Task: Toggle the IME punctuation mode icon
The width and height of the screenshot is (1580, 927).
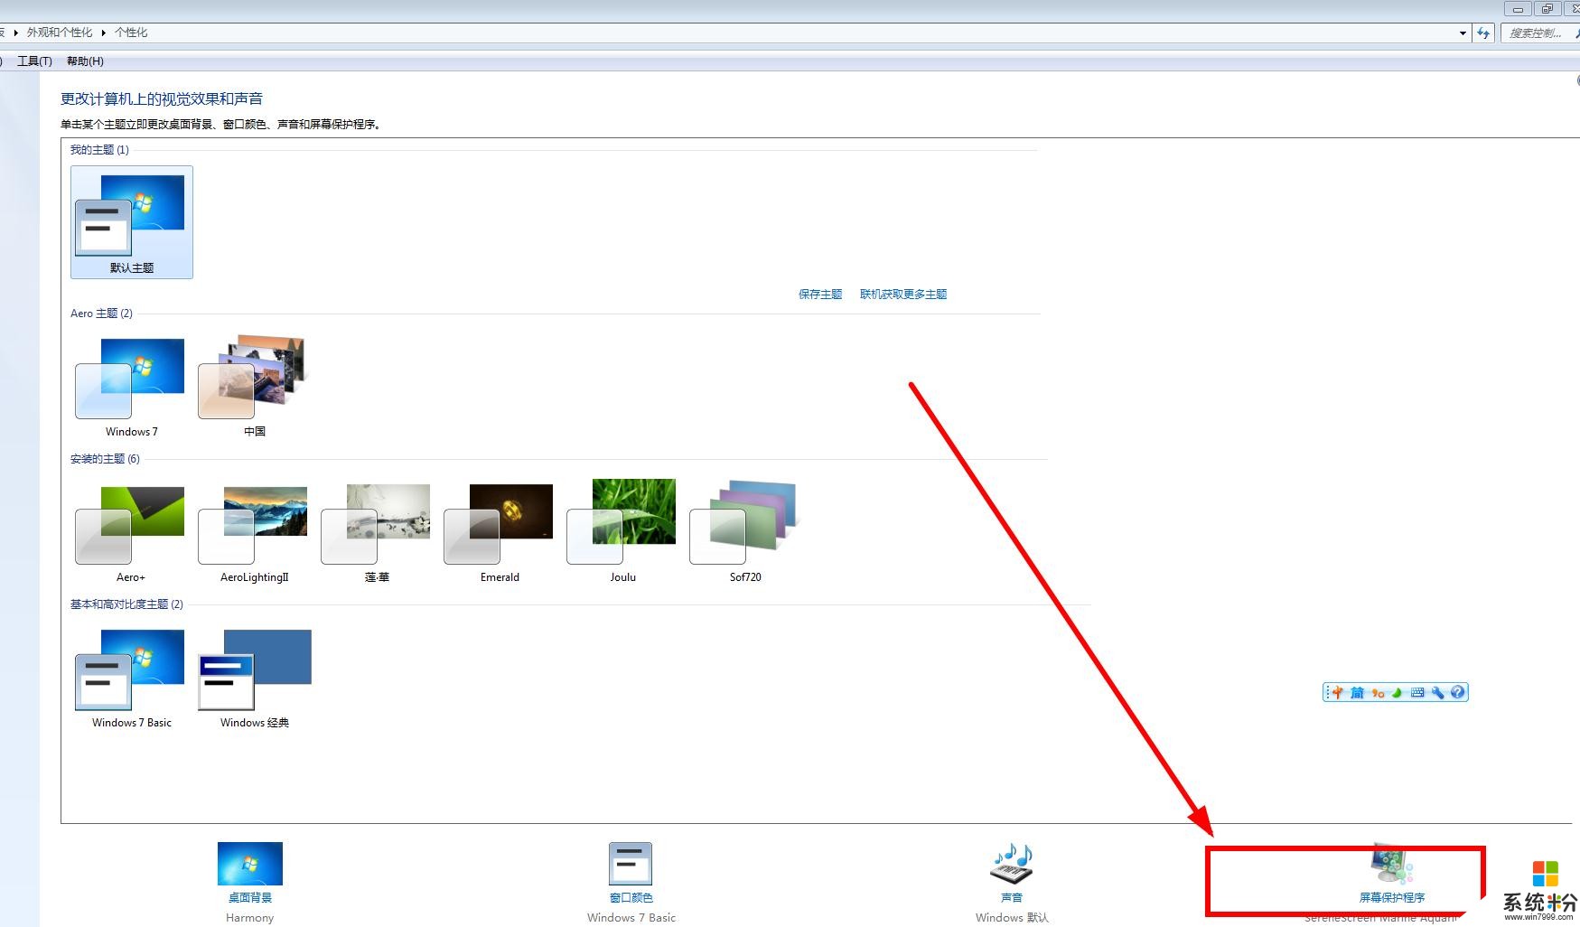Action: (x=1378, y=693)
